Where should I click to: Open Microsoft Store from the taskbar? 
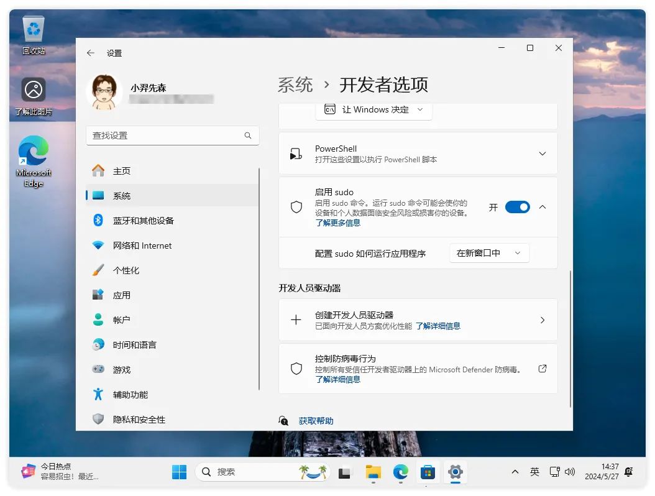point(428,472)
